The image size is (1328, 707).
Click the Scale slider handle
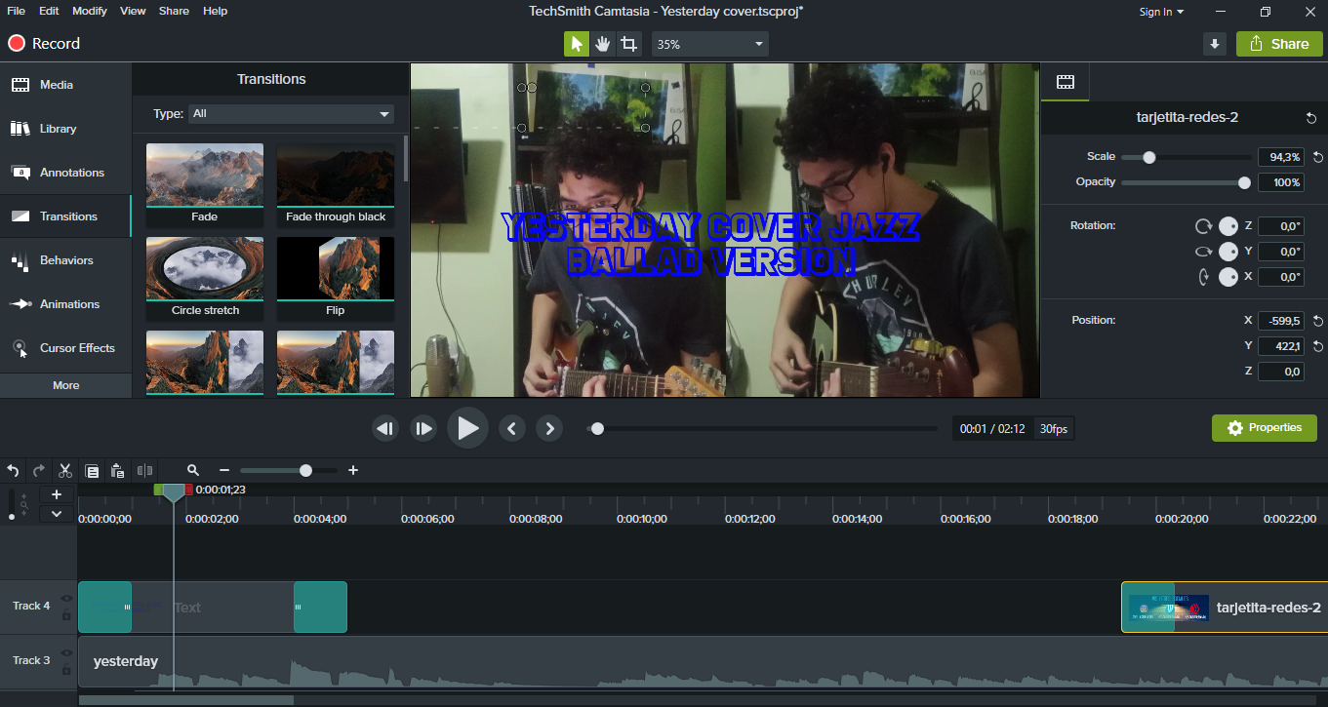pyautogui.click(x=1149, y=157)
